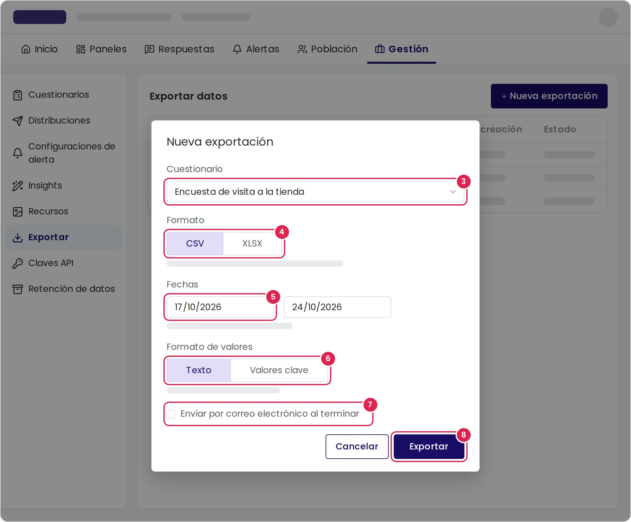The image size is (631, 522).
Task: Click the Población people icon
Action: (302, 49)
